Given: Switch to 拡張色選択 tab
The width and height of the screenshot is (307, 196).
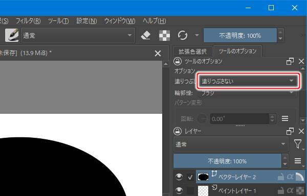Looking at the screenshot, I should pos(192,52).
